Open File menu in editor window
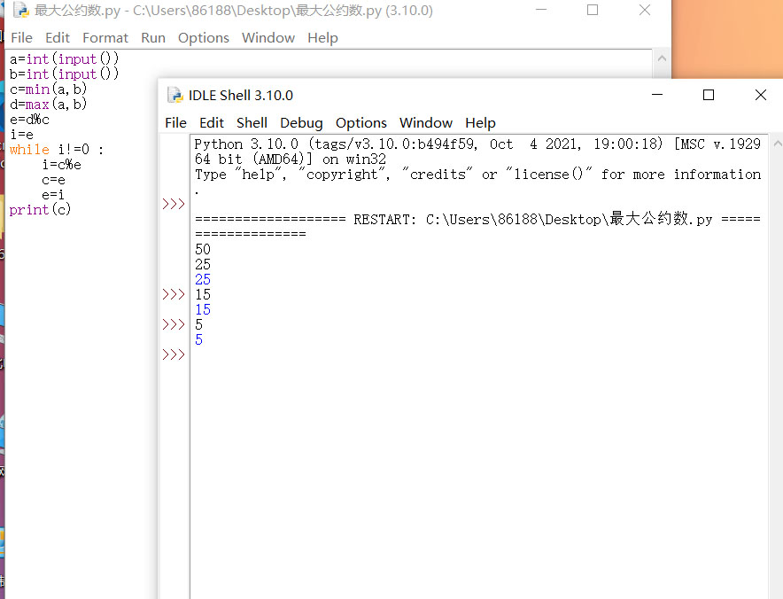This screenshot has width=783, height=599. (21, 38)
